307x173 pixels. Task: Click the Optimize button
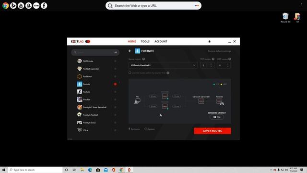coord(134,129)
